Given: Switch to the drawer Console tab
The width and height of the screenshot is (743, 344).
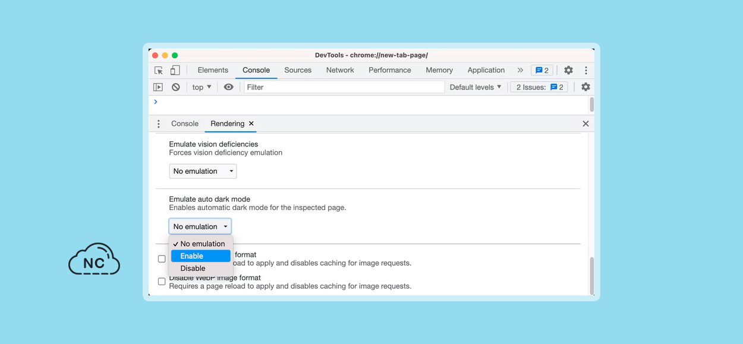Looking at the screenshot, I should coord(185,124).
